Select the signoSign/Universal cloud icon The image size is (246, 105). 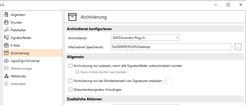(6, 61)
